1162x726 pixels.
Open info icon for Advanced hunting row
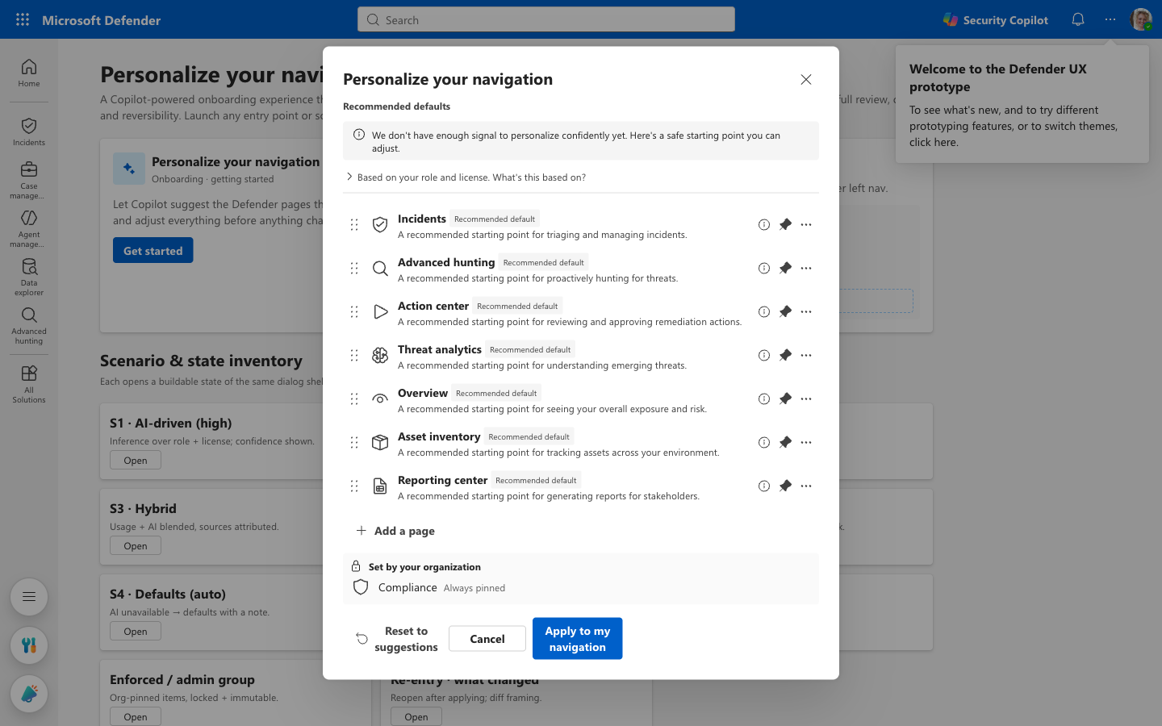coord(764,269)
